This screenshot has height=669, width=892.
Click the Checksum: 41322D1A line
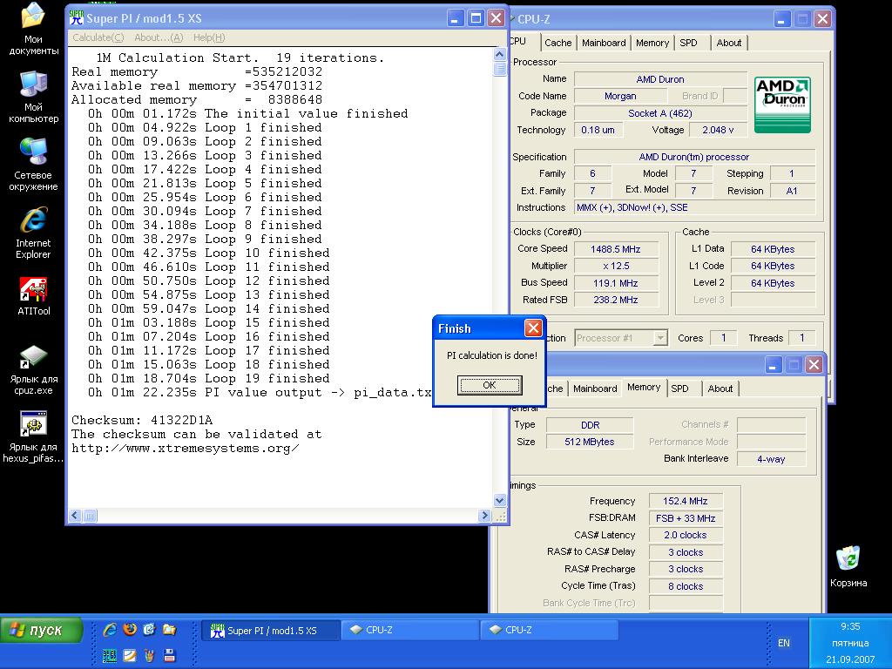tap(142, 421)
